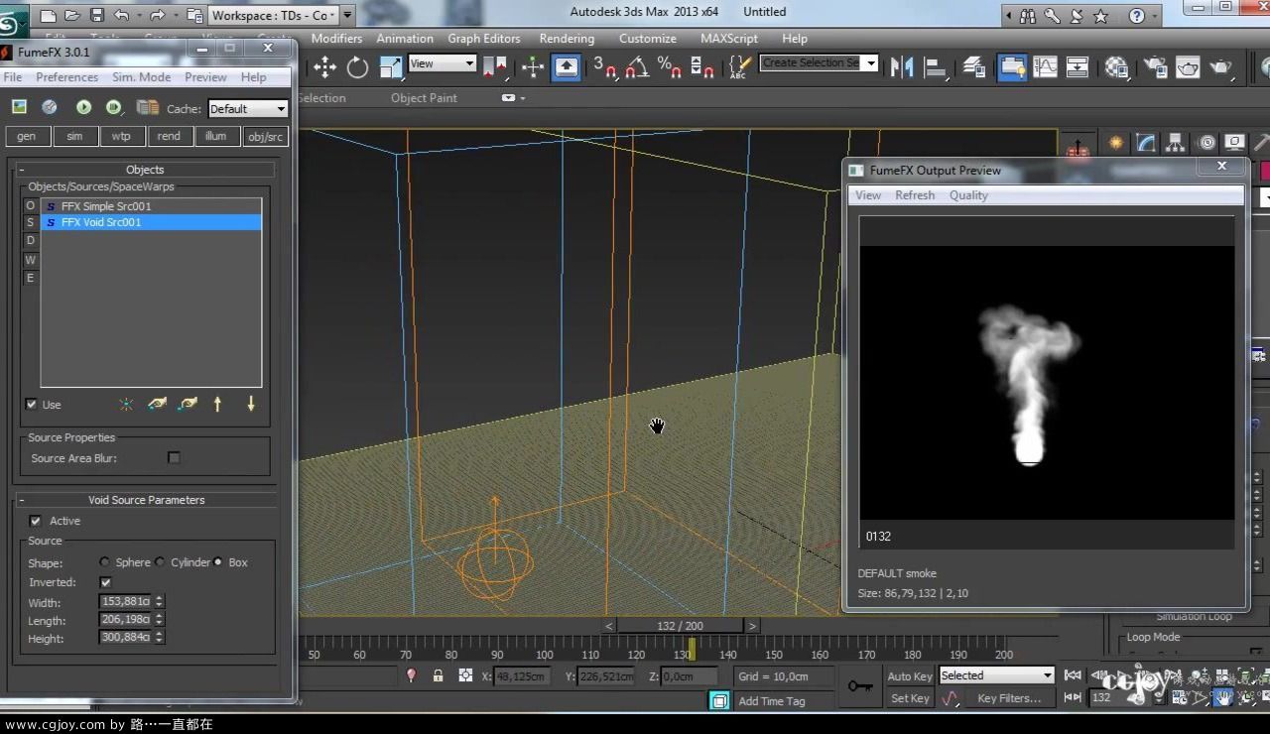
Task: Open the View reference coordinate dropdown
Action: pos(443,63)
